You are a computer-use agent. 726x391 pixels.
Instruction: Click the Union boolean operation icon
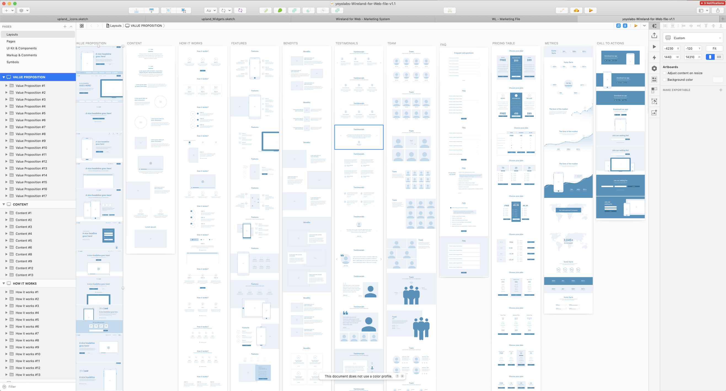coord(294,10)
